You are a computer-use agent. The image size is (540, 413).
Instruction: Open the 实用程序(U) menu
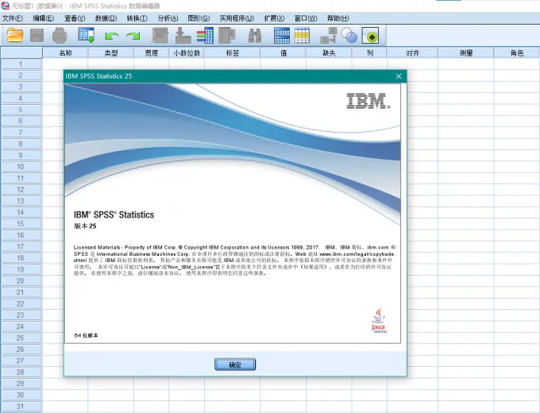pyautogui.click(x=237, y=18)
